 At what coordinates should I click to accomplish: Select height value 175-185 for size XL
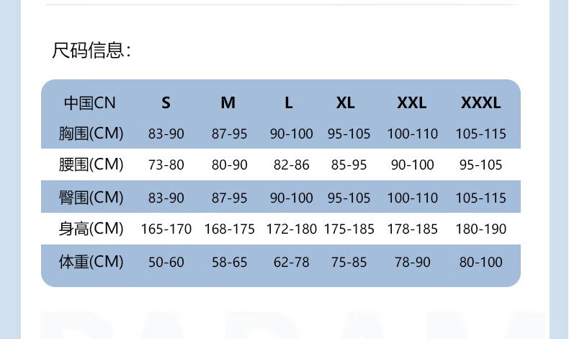(x=349, y=230)
